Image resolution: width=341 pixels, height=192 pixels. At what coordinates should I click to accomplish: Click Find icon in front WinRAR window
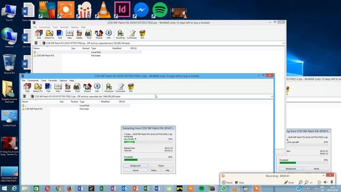coord(77,87)
